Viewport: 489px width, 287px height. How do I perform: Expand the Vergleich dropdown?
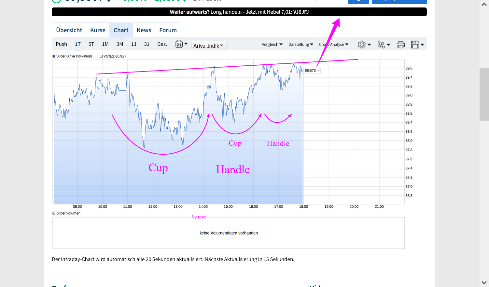point(272,45)
